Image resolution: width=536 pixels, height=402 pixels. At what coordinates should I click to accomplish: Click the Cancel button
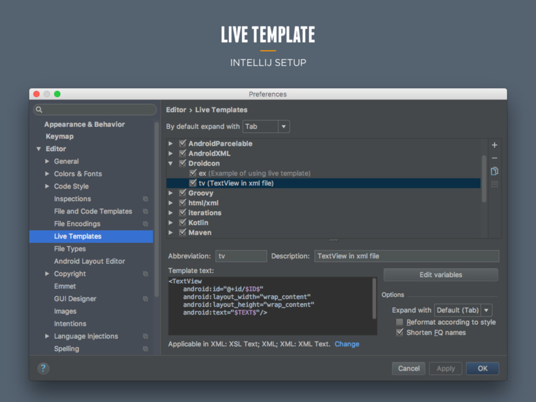point(408,368)
